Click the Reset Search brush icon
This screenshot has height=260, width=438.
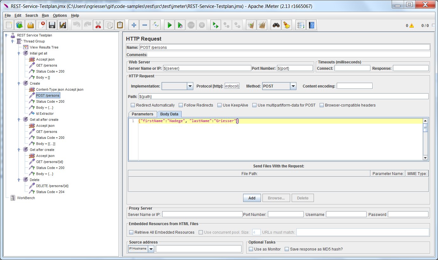287,25
